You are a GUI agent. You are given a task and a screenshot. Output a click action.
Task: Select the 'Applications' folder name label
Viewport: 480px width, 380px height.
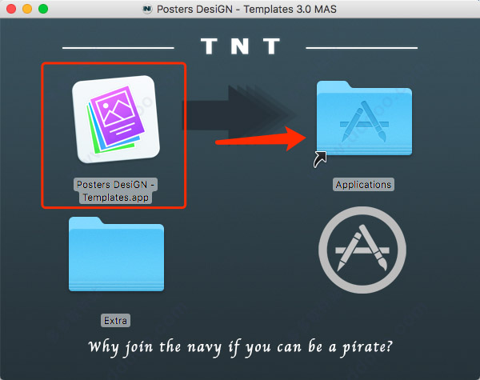tap(363, 185)
